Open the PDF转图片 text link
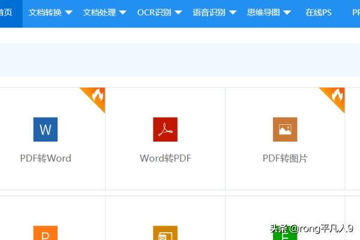 point(285,158)
